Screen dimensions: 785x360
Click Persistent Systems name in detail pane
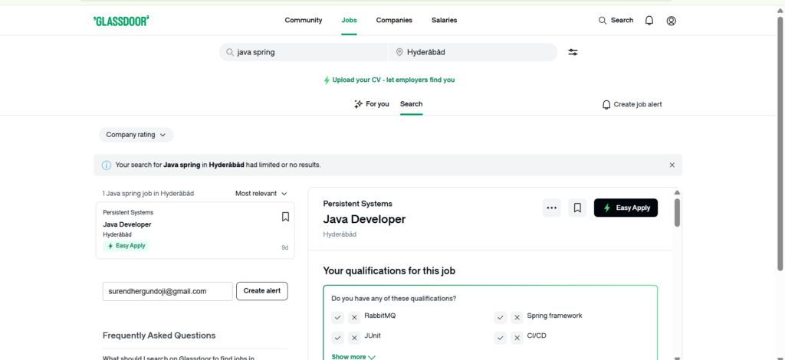point(357,204)
